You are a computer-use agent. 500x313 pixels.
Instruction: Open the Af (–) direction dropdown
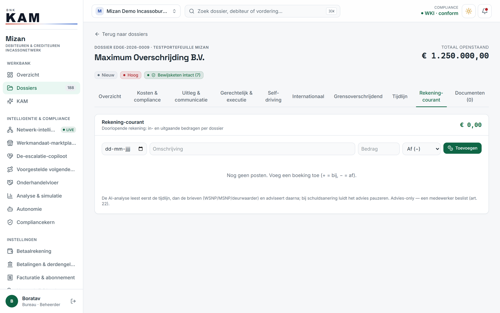coord(421,149)
